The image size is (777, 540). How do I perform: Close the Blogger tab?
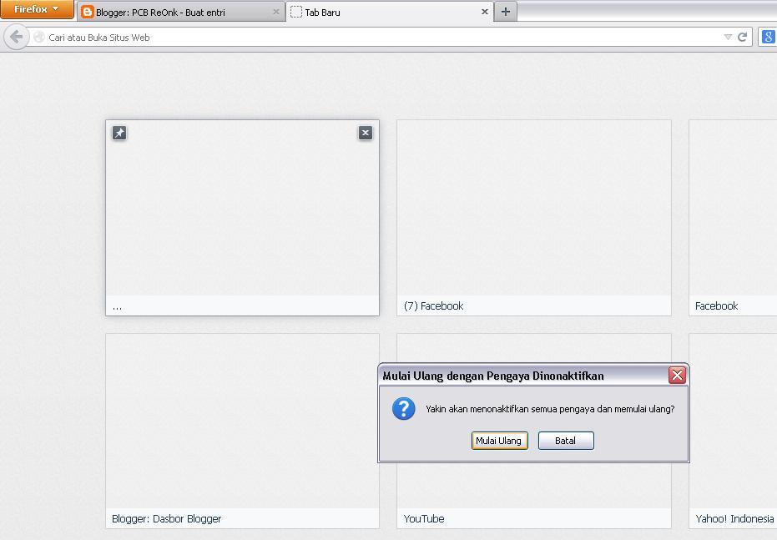click(276, 12)
